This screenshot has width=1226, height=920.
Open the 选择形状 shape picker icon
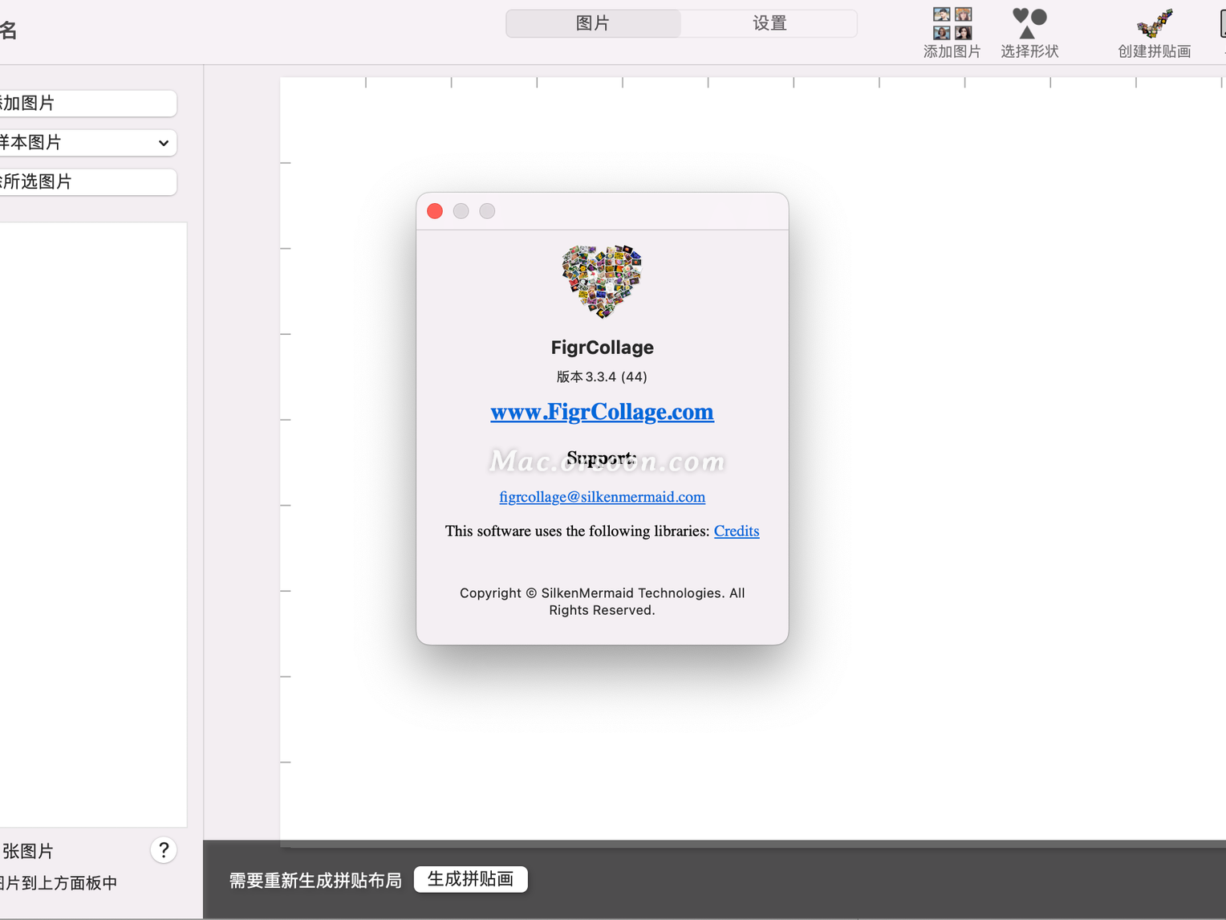pos(1028,24)
